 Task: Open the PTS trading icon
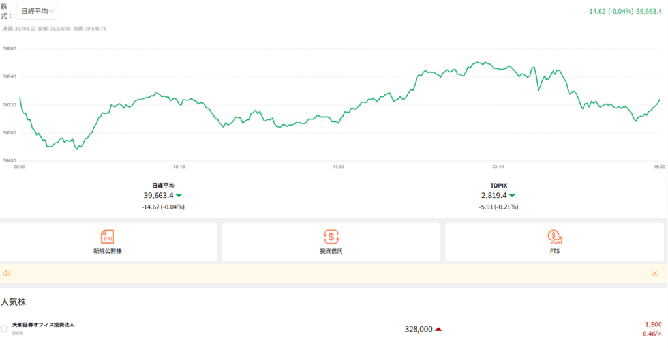pos(554,237)
